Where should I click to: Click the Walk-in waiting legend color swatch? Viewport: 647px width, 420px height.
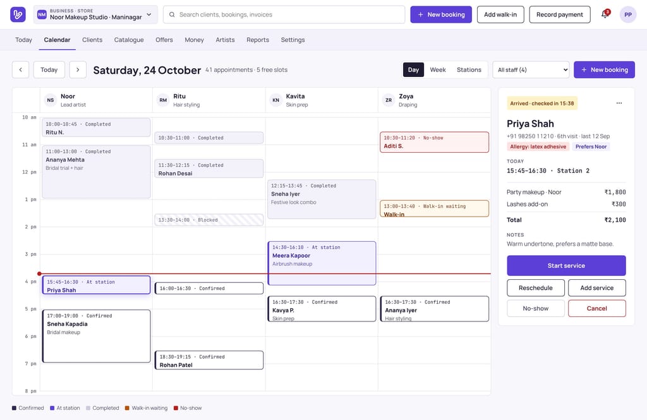(127, 408)
